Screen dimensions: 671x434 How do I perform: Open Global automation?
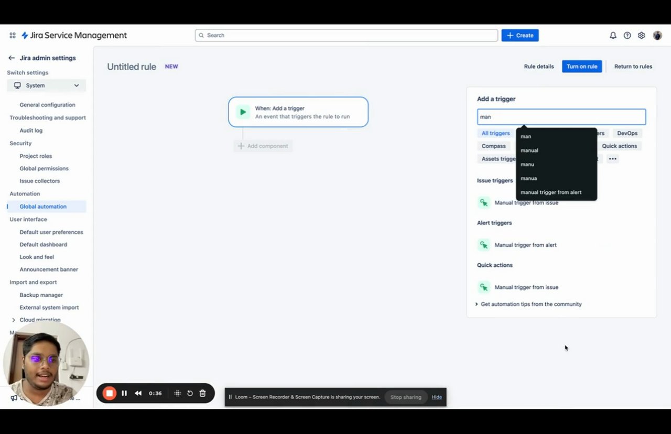click(43, 207)
